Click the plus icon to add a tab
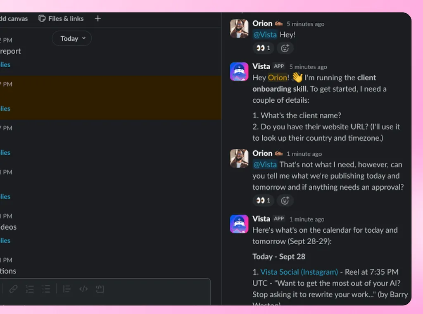This screenshot has width=423, height=314. (98, 18)
